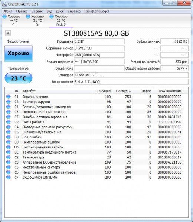Viewport: 193px width, 222px height.
Task: Click the Хорошо health status button
Action: click(x=19, y=54)
